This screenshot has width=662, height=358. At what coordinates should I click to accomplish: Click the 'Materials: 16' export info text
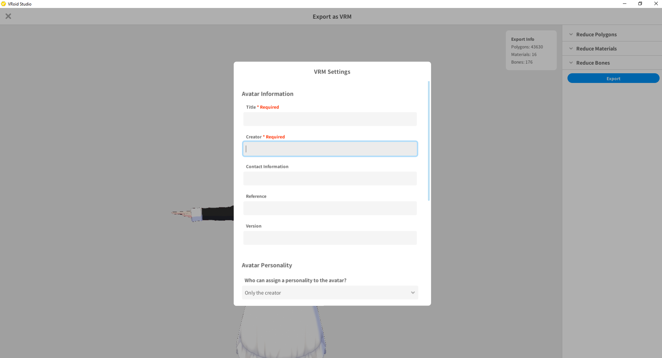pos(524,55)
